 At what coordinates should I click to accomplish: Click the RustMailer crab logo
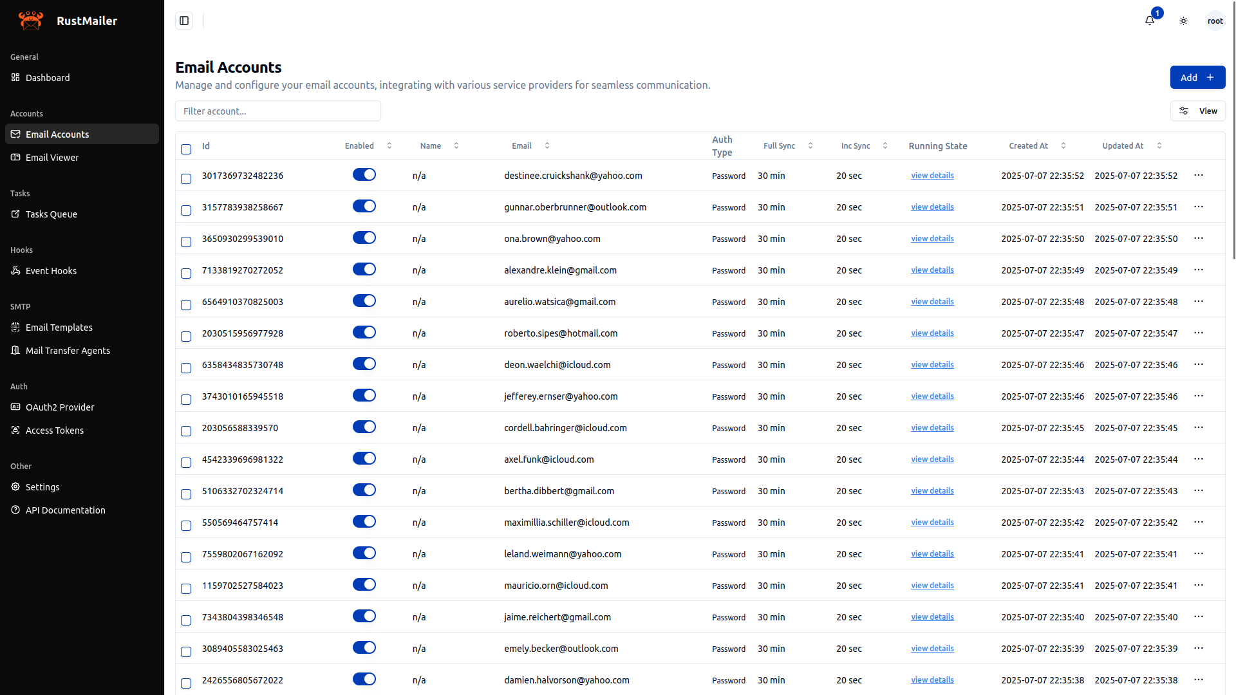[x=31, y=21]
